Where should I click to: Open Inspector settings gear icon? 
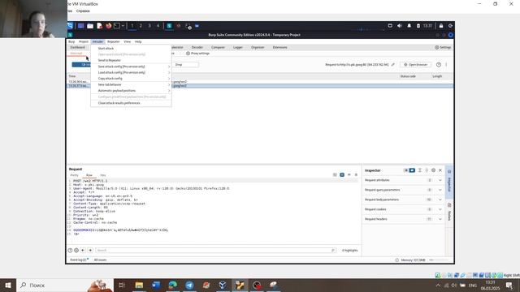point(433,170)
